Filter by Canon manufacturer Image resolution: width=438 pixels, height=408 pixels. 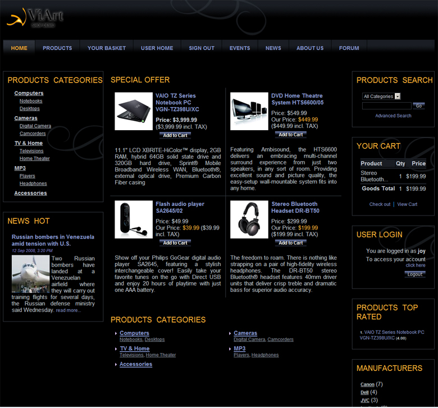[367, 384]
